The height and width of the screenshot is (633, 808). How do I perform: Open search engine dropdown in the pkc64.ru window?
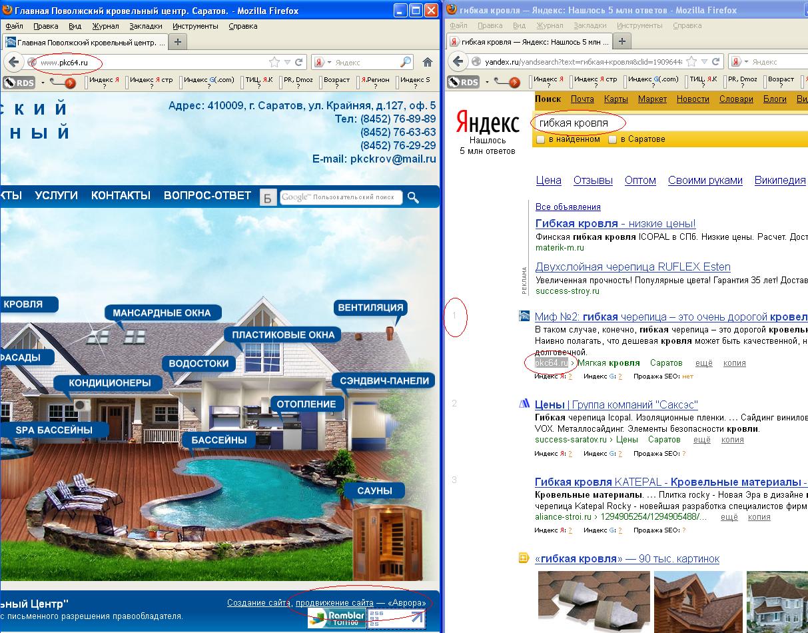point(328,62)
